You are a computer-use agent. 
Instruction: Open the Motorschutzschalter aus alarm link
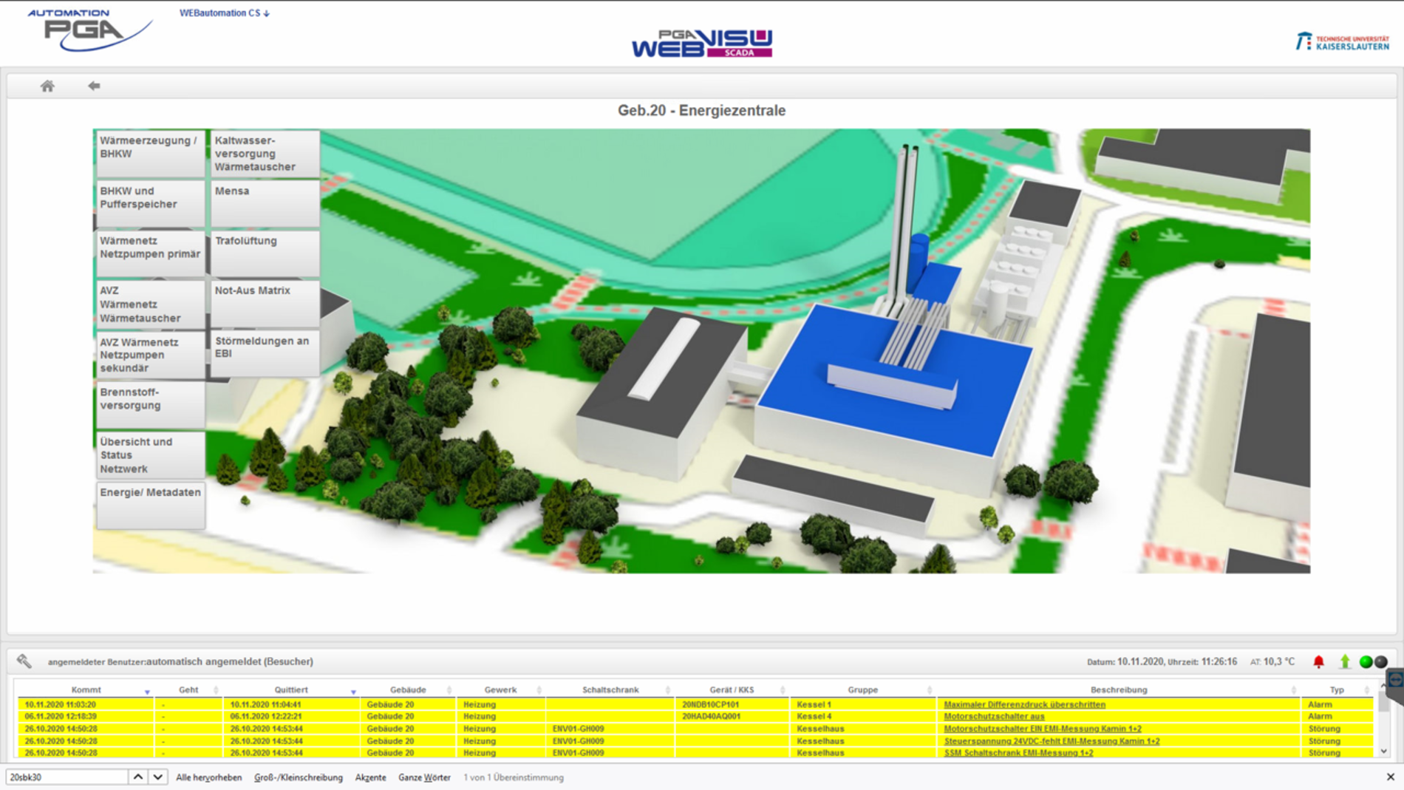(994, 716)
